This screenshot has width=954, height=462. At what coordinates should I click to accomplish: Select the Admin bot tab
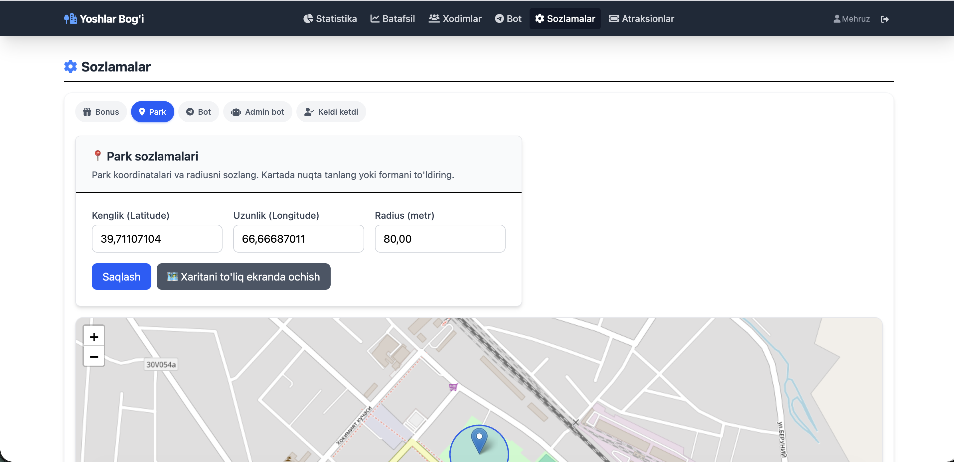click(257, 112)
